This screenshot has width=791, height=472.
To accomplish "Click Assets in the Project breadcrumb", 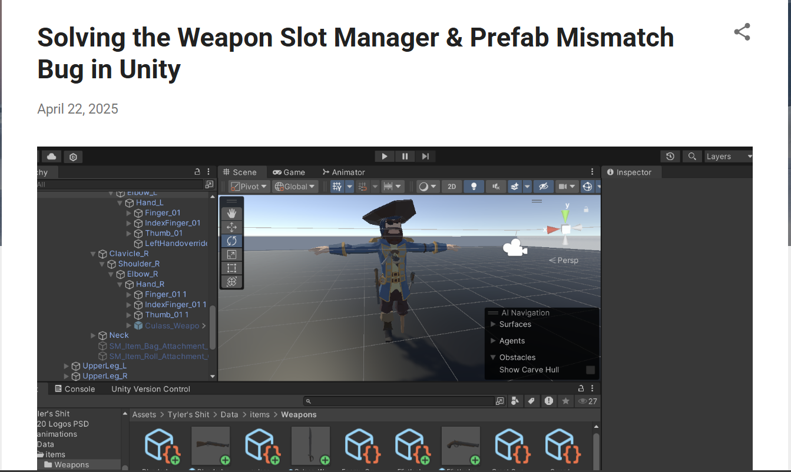I will pos(144,415).
